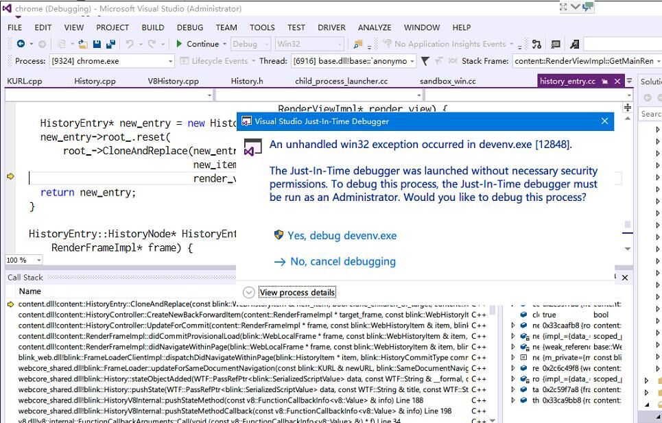Click the toolbar search input box
The width and height of the screenshot is (662, 423).
click(x=623, y=44)
